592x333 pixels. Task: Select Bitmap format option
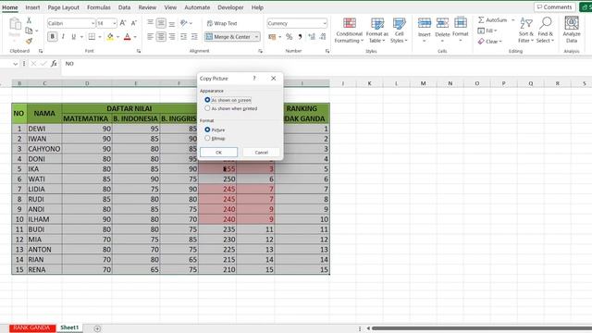(x=215, y=138)
